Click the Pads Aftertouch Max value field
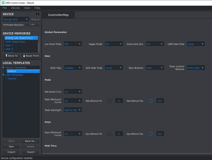Image resolution: width=212 pixels, height=160 pixels. (x=160, y=101)
